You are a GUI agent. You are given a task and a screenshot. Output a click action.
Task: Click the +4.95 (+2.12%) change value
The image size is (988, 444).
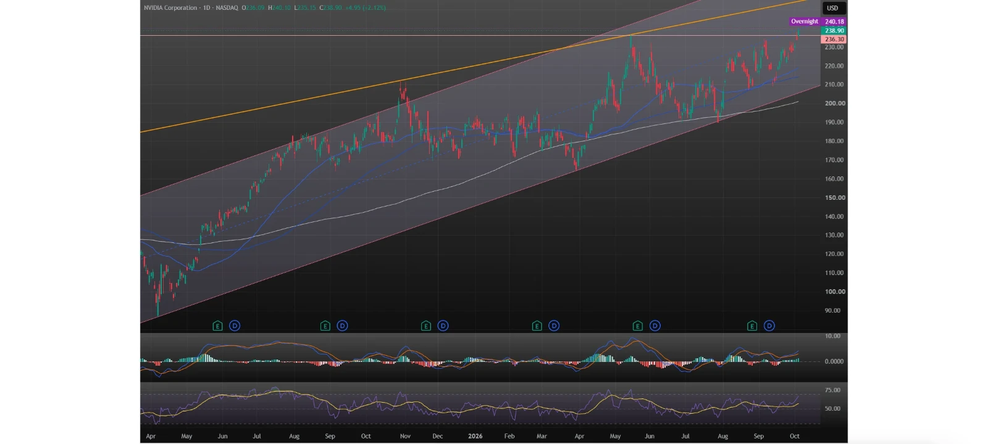pyautogui.click(x=366, y=8)
